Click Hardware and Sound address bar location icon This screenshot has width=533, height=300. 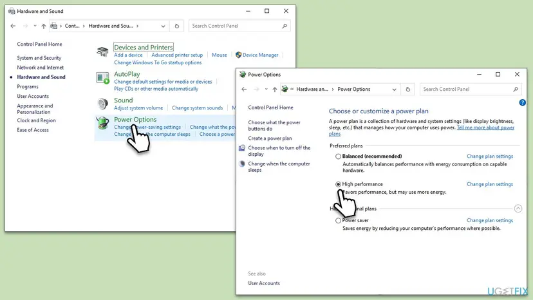(53, 26)
